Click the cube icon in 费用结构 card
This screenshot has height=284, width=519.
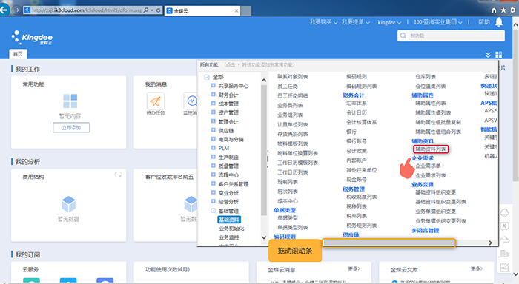coord(68,203)
